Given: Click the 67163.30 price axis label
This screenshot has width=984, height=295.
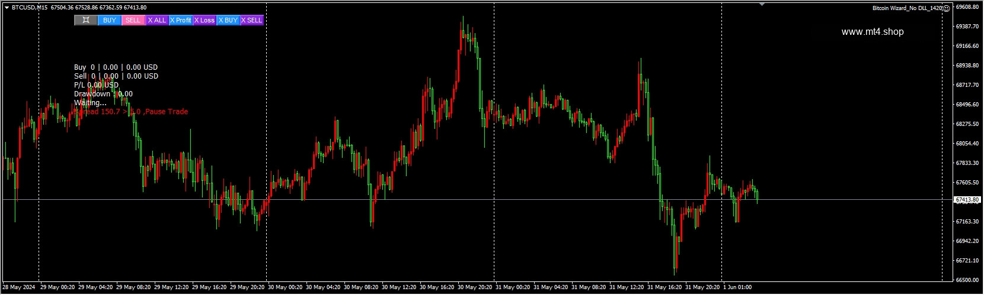Looking at the screenshot, I should point(967,222).
